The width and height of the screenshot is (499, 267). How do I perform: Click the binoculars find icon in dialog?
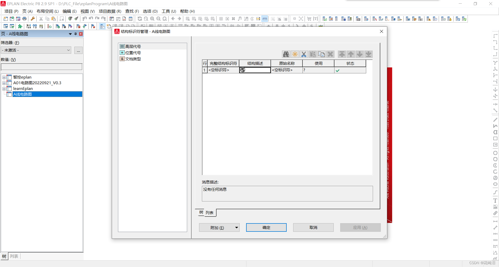click(x=286, y=54)
